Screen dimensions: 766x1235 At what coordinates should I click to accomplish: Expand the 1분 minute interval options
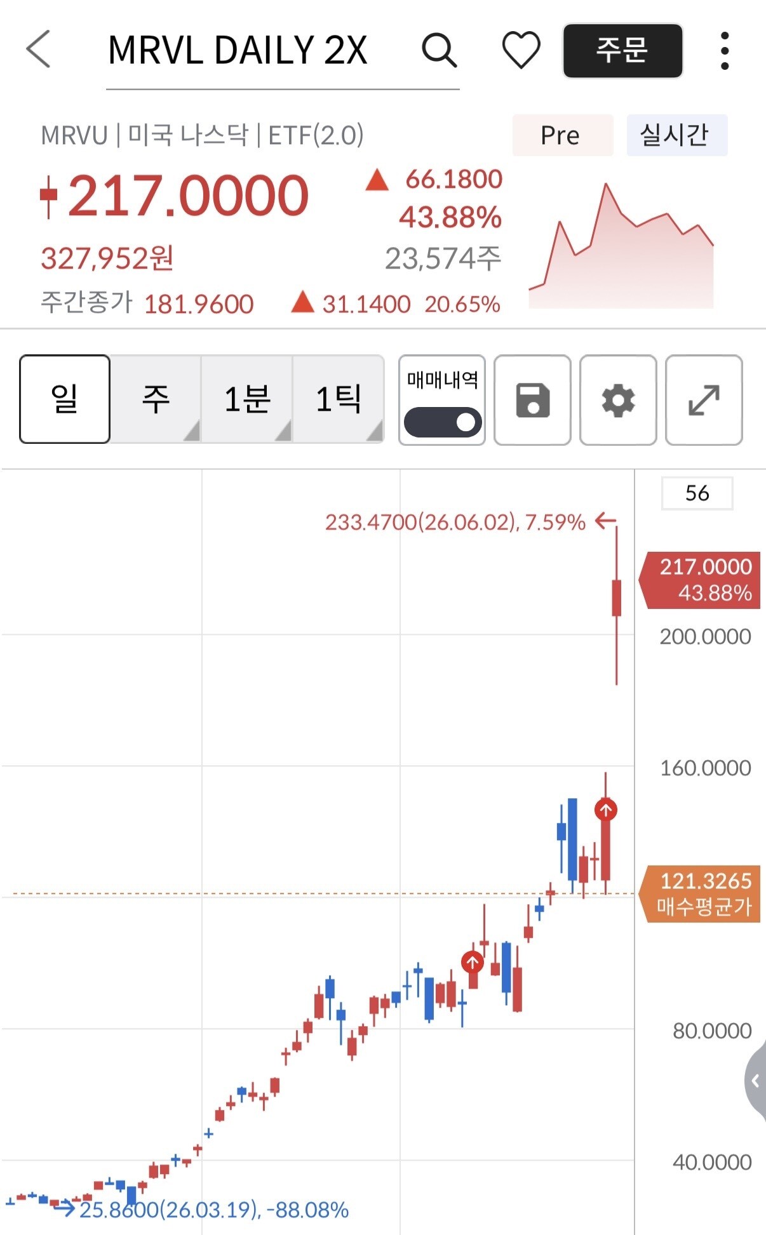click(x=247, y=399)
